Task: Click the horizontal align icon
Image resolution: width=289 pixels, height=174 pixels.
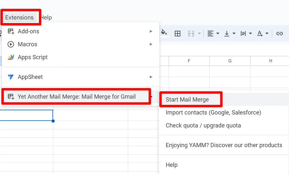Action: coord(210,34)
